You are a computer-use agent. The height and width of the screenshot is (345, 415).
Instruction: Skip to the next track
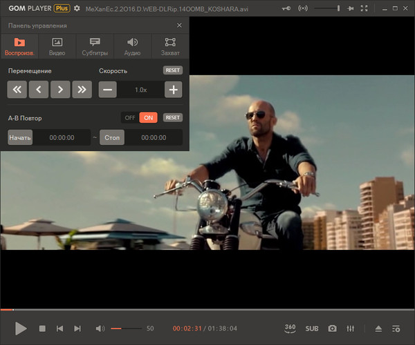[77, 329]
